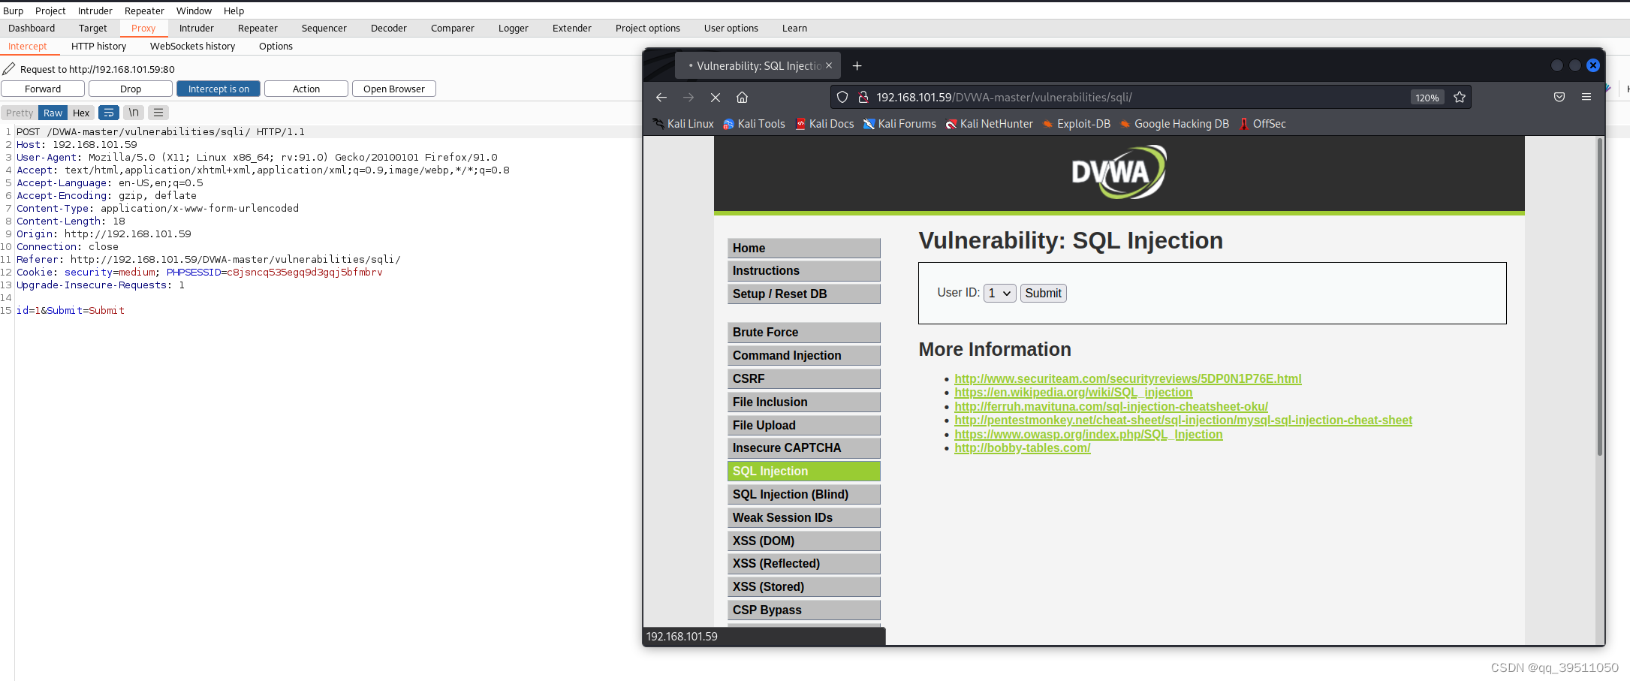Screen dimensions: 1630x681
Task: Go back in the browser
Action: click(x=661, y=98)
